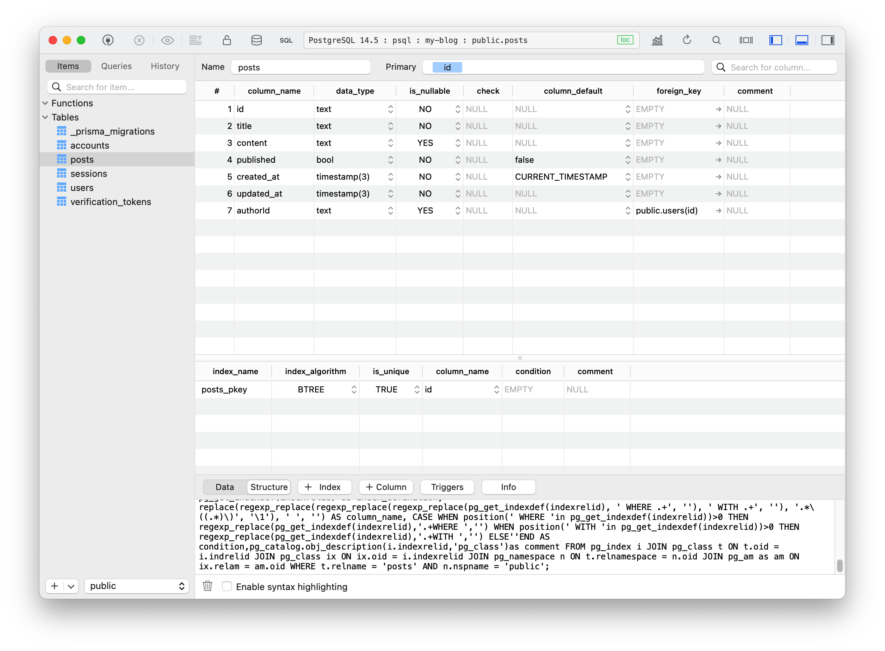The image size is (885, 651).
Task: Open column_default stepper for published row
Action: tap(628, 160)
